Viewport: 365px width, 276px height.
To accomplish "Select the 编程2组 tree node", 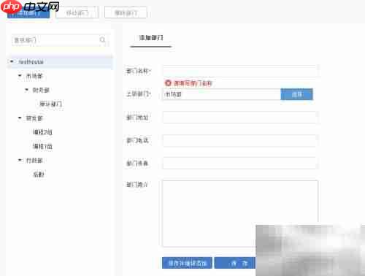I will [x=42, y=132].
